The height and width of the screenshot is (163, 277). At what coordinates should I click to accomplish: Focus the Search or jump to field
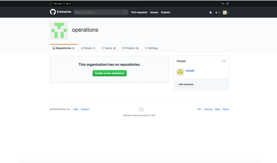pos(101,12)
